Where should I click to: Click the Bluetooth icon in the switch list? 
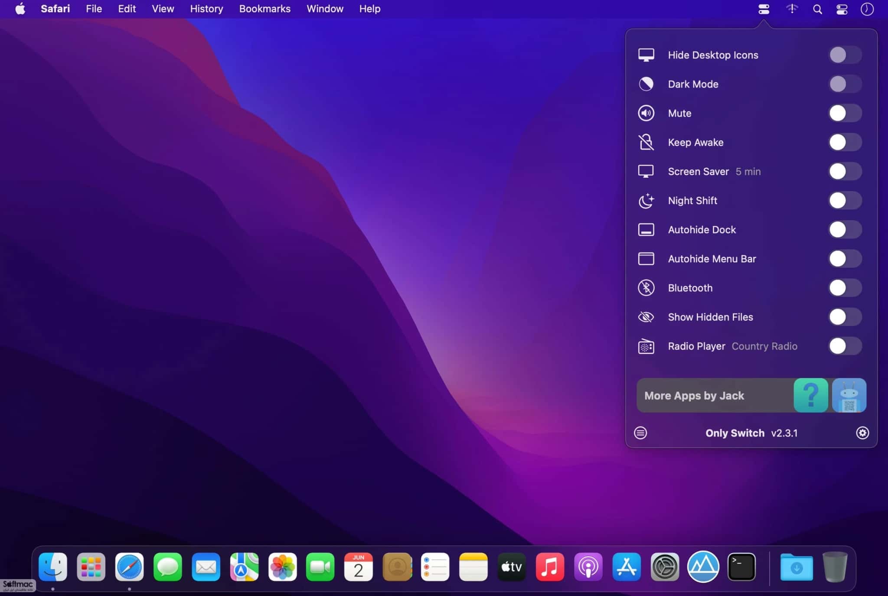[646, 288]
